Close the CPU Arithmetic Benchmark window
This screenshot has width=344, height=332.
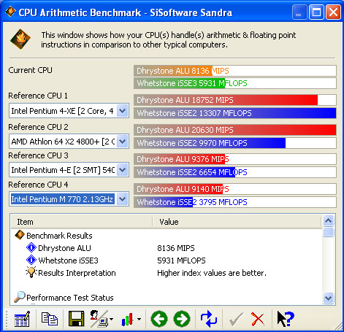point(333,12)
